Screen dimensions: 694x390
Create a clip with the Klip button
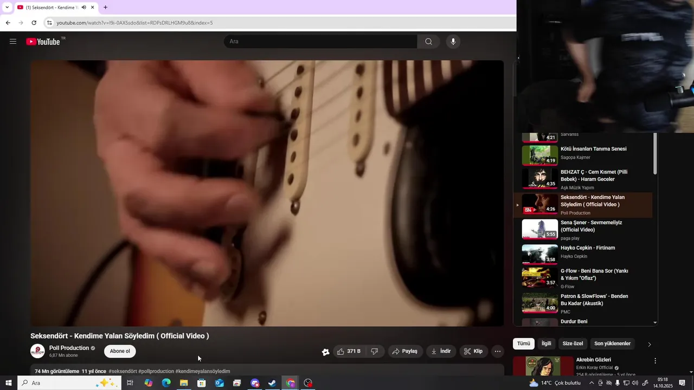point(474,352)
